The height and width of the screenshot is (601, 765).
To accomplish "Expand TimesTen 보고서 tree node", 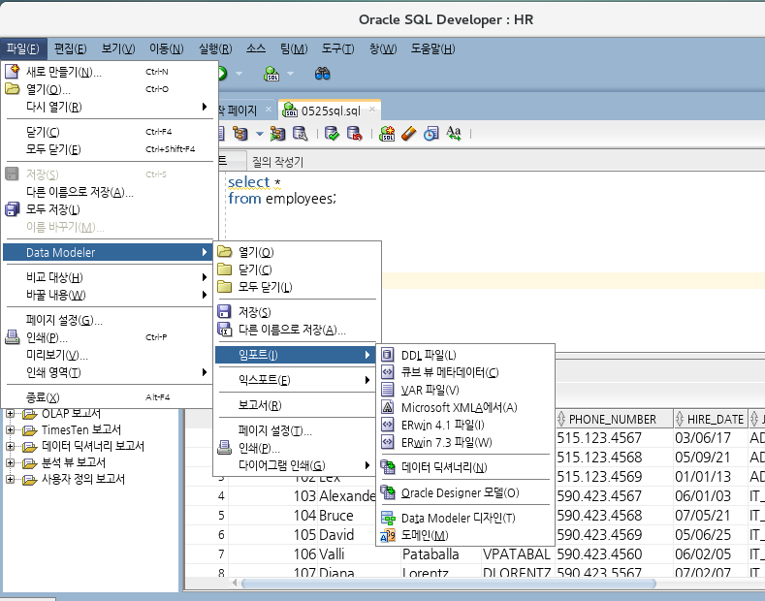I will (x=10, y=429).
